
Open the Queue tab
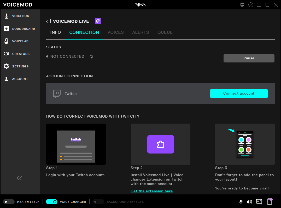coord(165,32)
